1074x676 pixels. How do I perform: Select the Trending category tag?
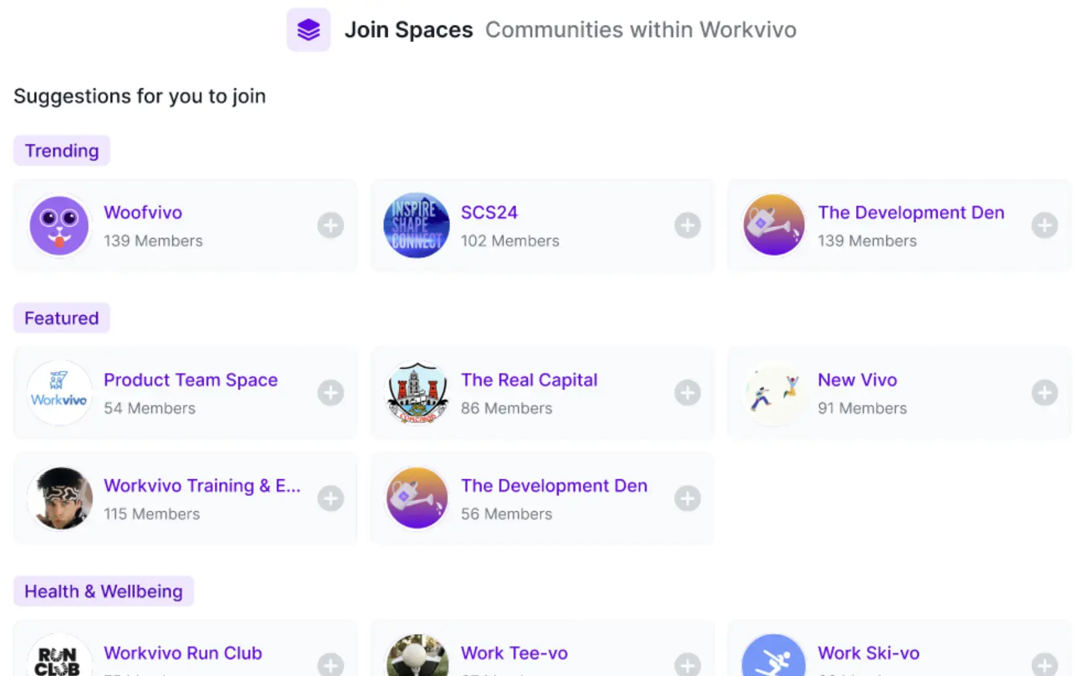click(62, 150)
